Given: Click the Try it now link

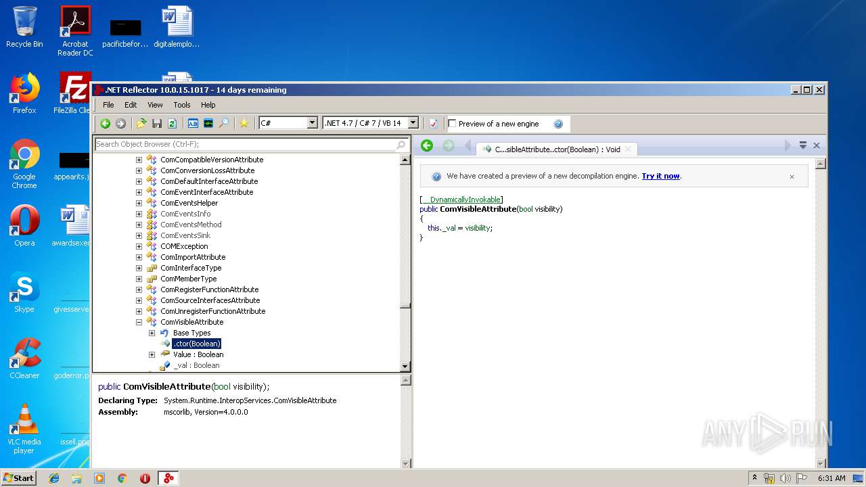Looking at the screenshot, I should 660,176.
